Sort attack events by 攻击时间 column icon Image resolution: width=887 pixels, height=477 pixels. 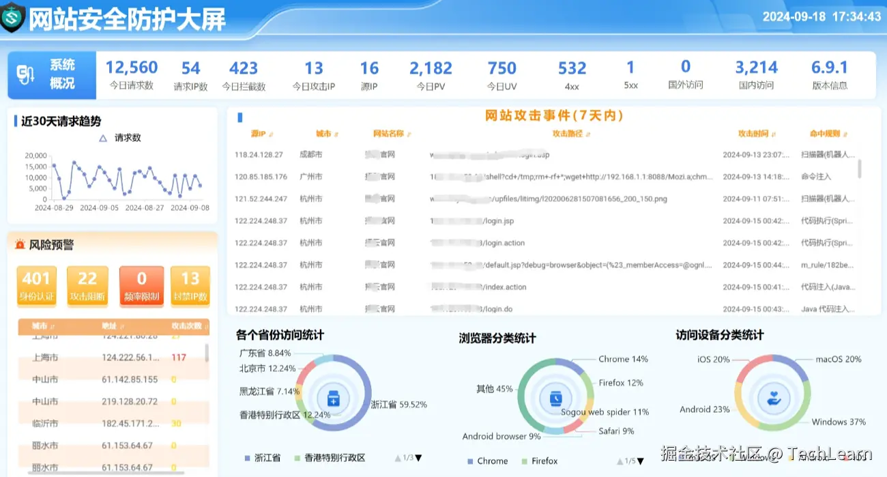pos(774,134)
